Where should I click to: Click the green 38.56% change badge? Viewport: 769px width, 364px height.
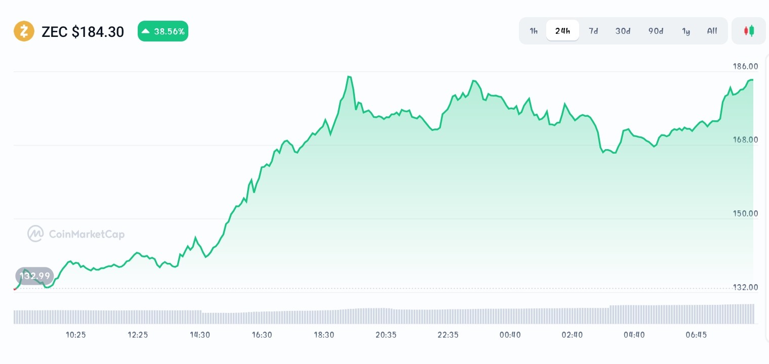[x=163, y=31]
